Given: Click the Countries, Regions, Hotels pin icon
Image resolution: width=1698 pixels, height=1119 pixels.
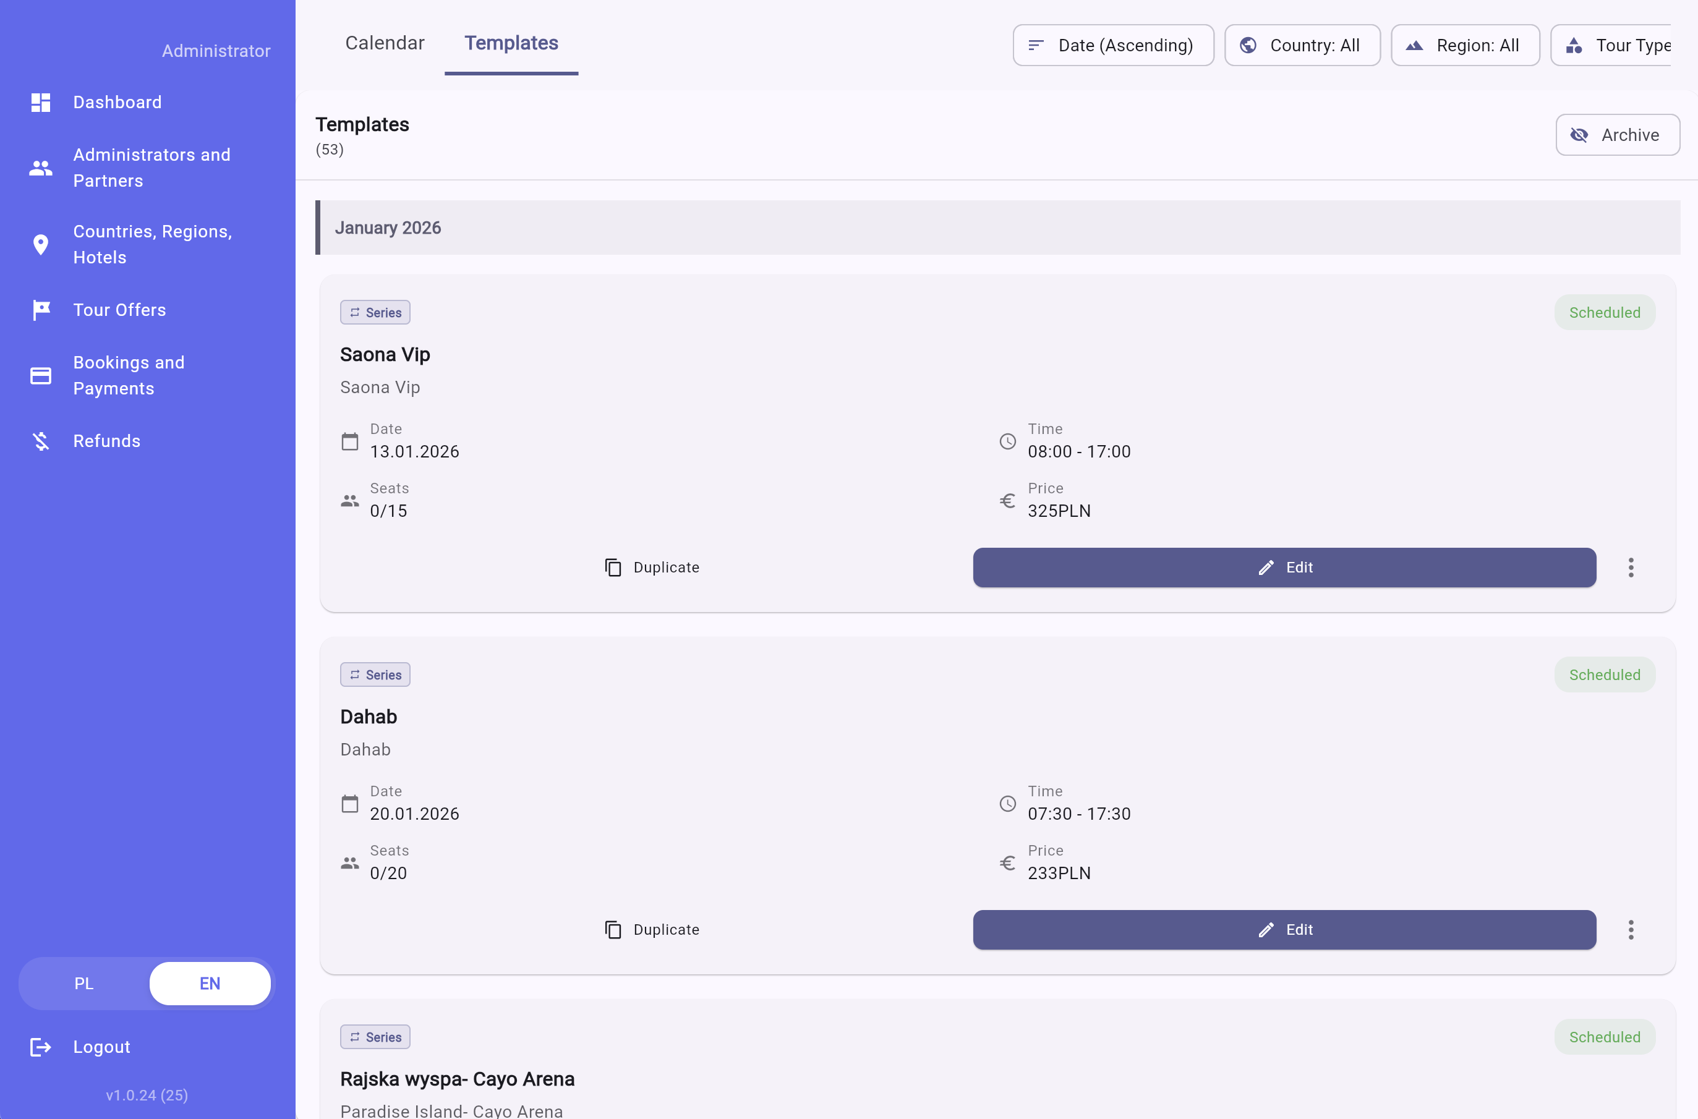Looking at the screenshot, I should (x=41, y=245).
